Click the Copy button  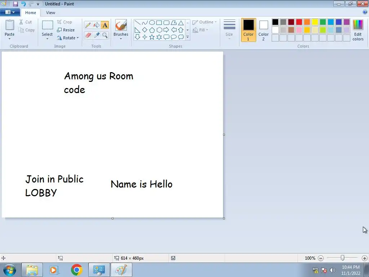27,30
